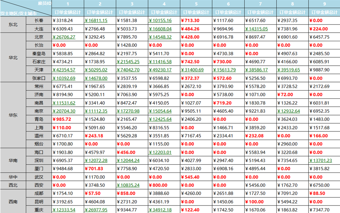Screen dimensions: 340x213
Task: Click the ¥26706.27 link in 北京 row
Action: pyautogui.click(x=64, y=37)
